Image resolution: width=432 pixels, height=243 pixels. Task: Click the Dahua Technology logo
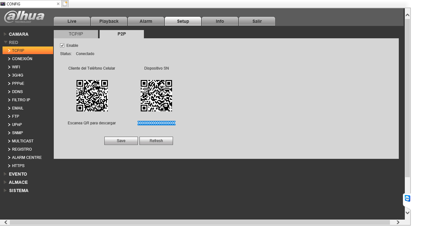[24, 17]
